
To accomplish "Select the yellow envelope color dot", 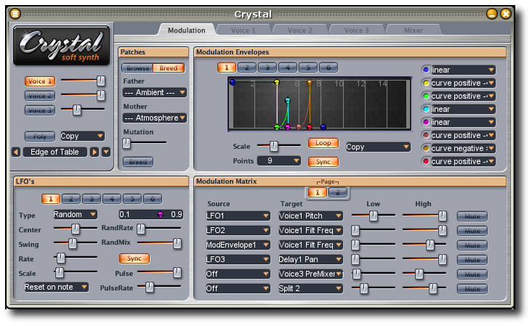I will pos(426,83).
